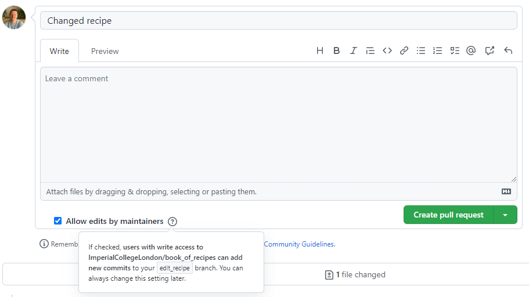Click the file diff icon next to 1 file changed

click(x=329, y=275)
